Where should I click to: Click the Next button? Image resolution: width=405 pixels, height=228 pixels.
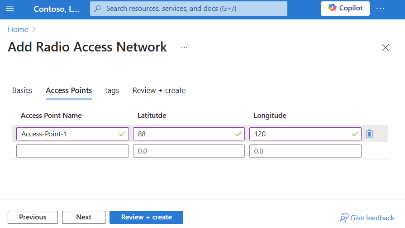point(84,217)
